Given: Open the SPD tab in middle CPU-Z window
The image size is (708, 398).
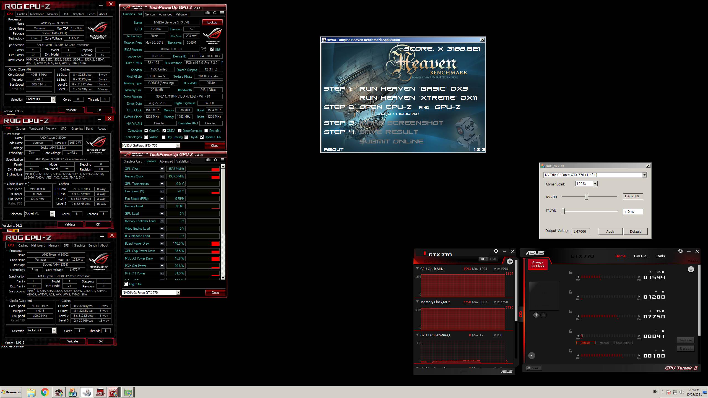Looking at the screenshot, I should point(64,129).
